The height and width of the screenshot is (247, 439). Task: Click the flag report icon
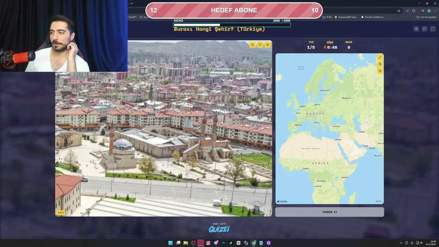click(x=425, y=29)
